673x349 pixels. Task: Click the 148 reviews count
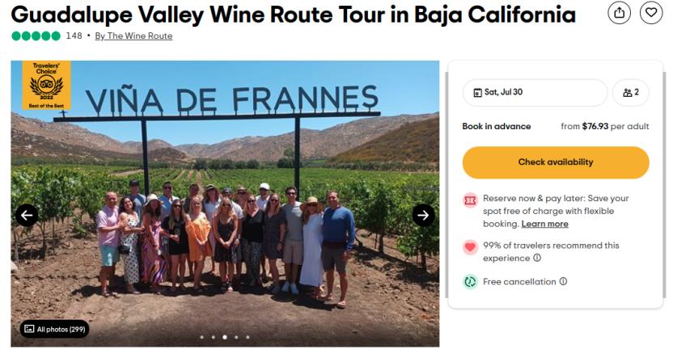coord(74,36)
